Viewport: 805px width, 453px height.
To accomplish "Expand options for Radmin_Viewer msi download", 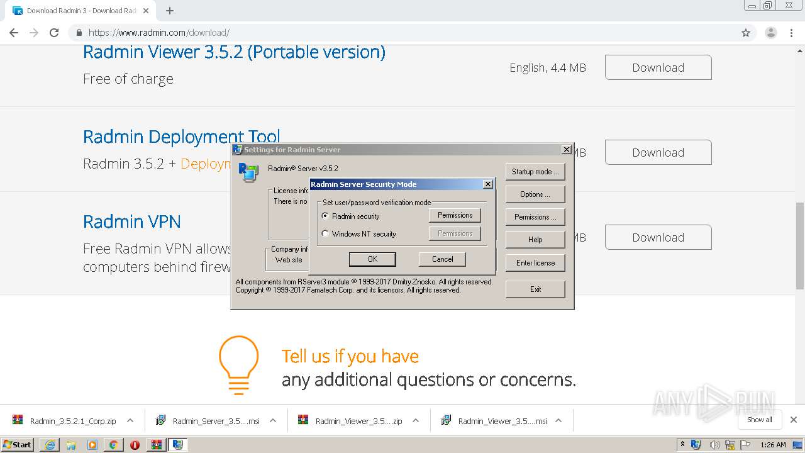I will pos(558,421).
